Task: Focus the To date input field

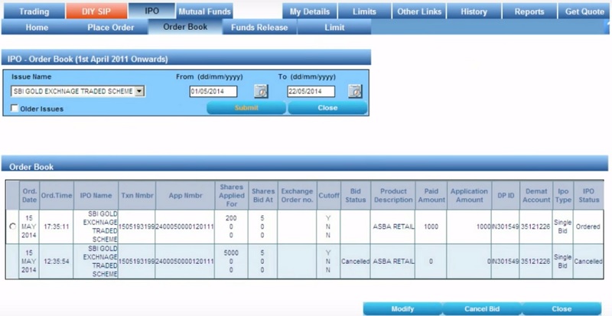Action: (311, 91)
